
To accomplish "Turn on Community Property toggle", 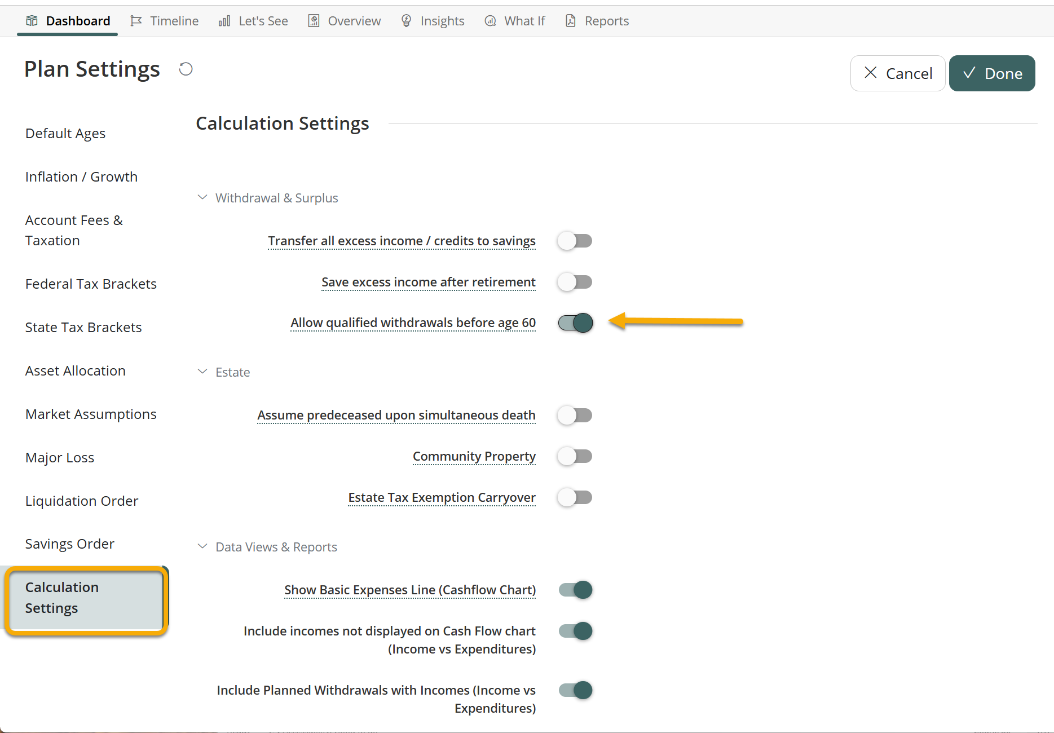I will [575, 456].
